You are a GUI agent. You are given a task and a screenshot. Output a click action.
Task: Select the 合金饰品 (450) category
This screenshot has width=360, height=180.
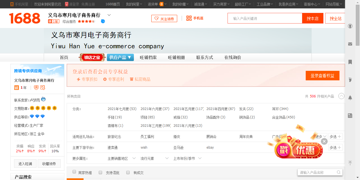coord(283,117)
